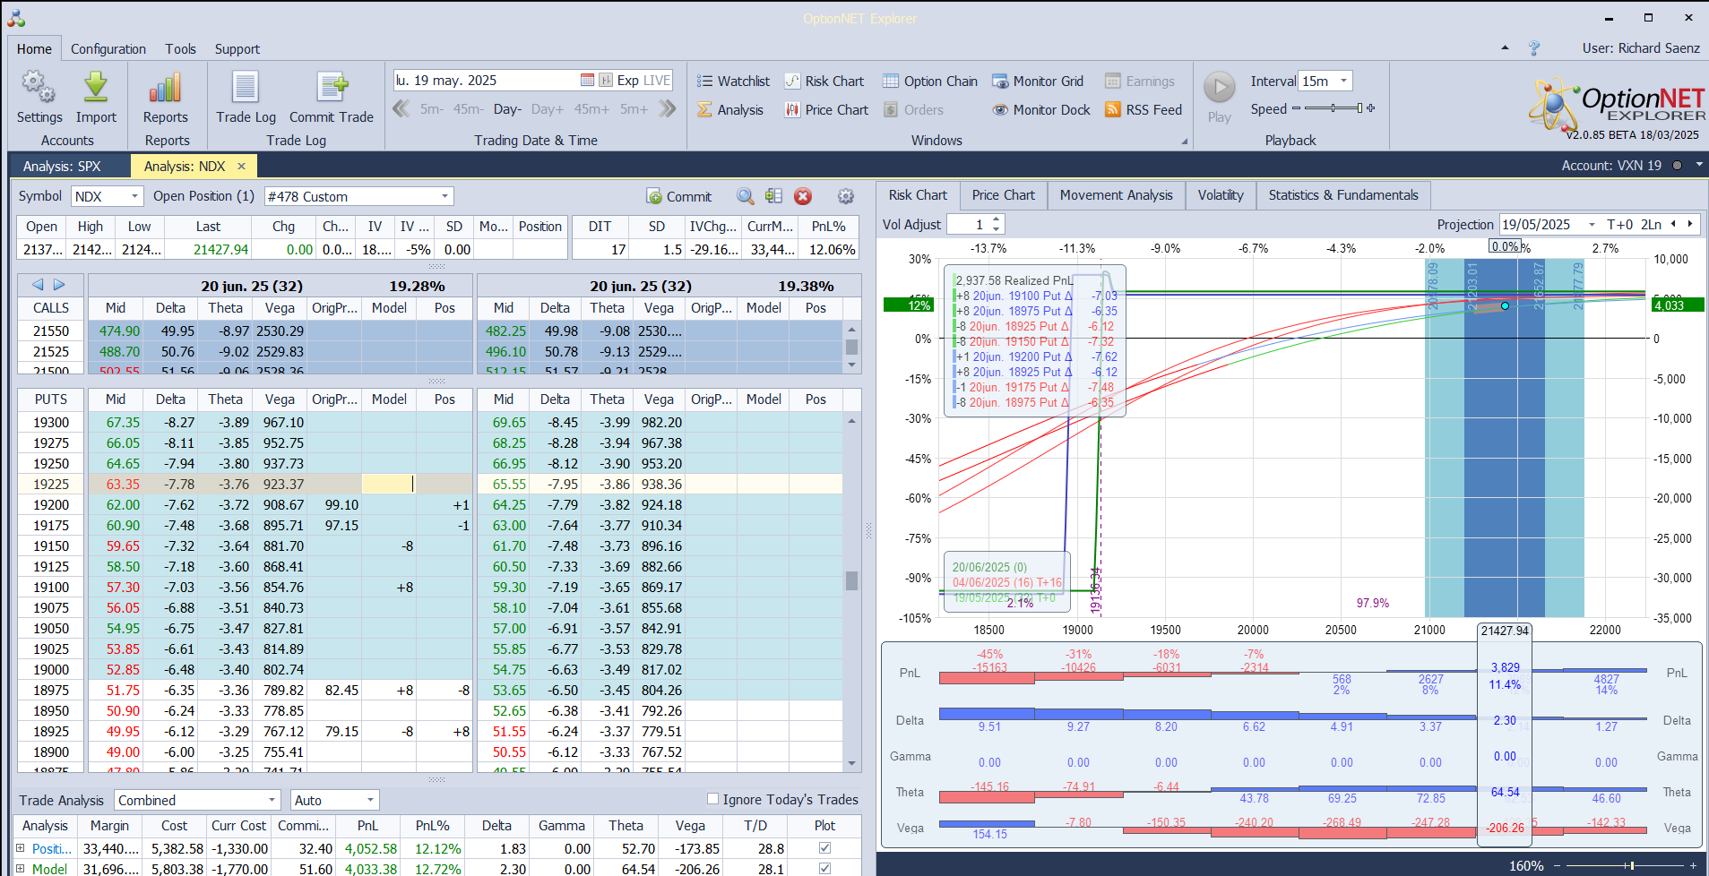
Task: Toggle Plot checkbox for the Model row
Action: 824,869
